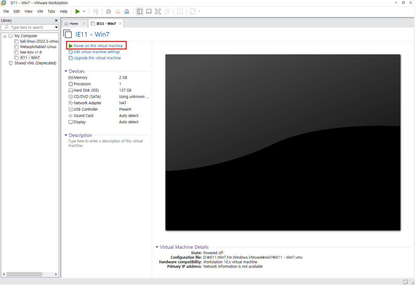
Task: Collapse the Virtual Machine Details section
Action: 157,247
